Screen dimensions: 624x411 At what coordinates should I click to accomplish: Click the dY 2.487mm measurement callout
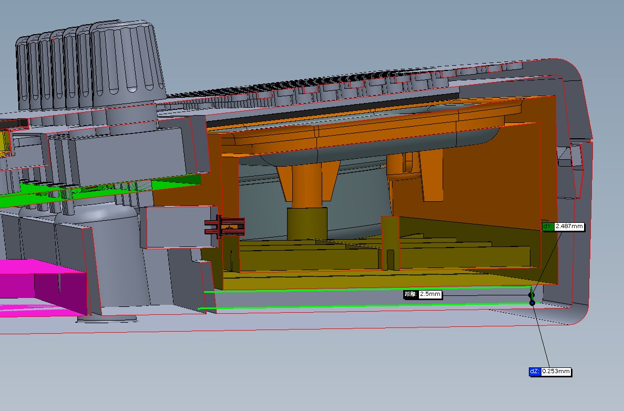[x=564, y=227]
